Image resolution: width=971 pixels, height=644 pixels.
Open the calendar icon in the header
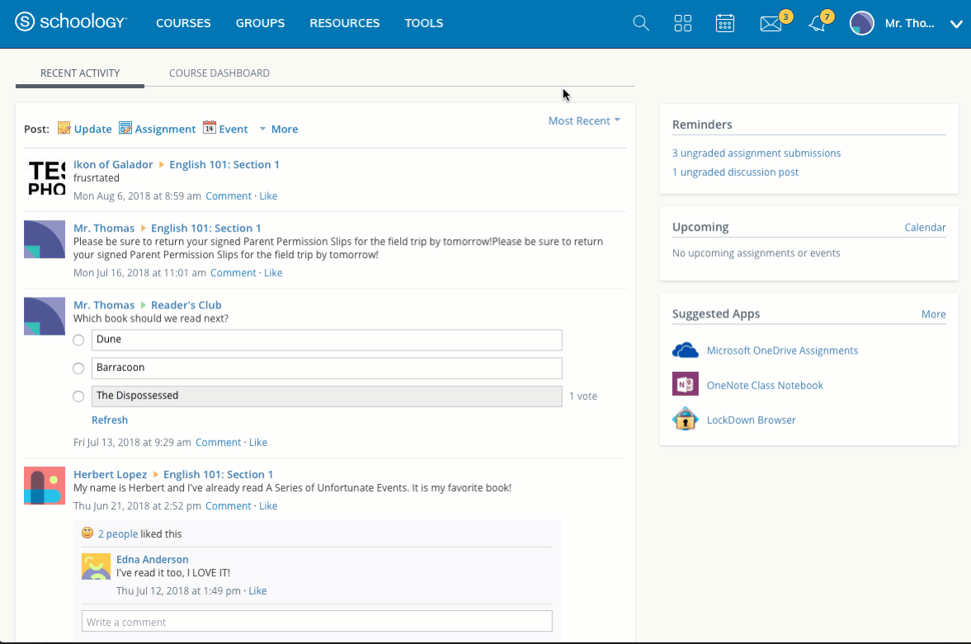(725, 23)
